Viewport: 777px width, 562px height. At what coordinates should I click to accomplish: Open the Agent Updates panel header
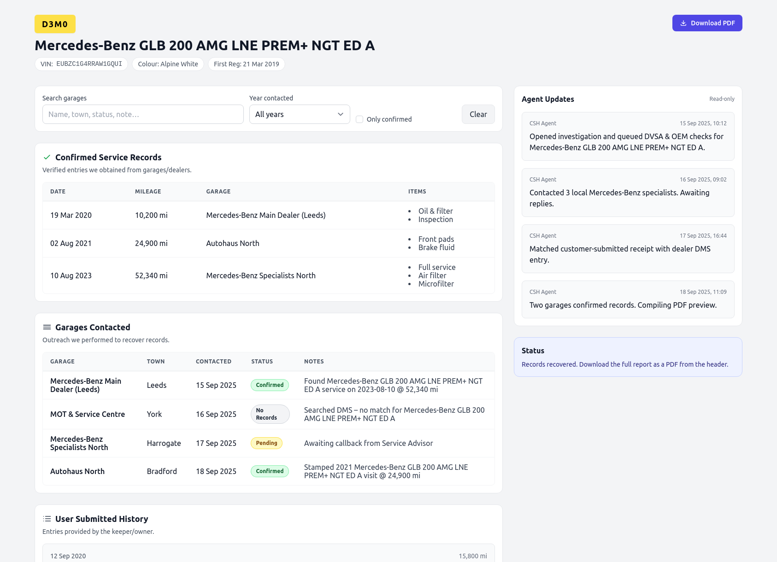(547, 99)
